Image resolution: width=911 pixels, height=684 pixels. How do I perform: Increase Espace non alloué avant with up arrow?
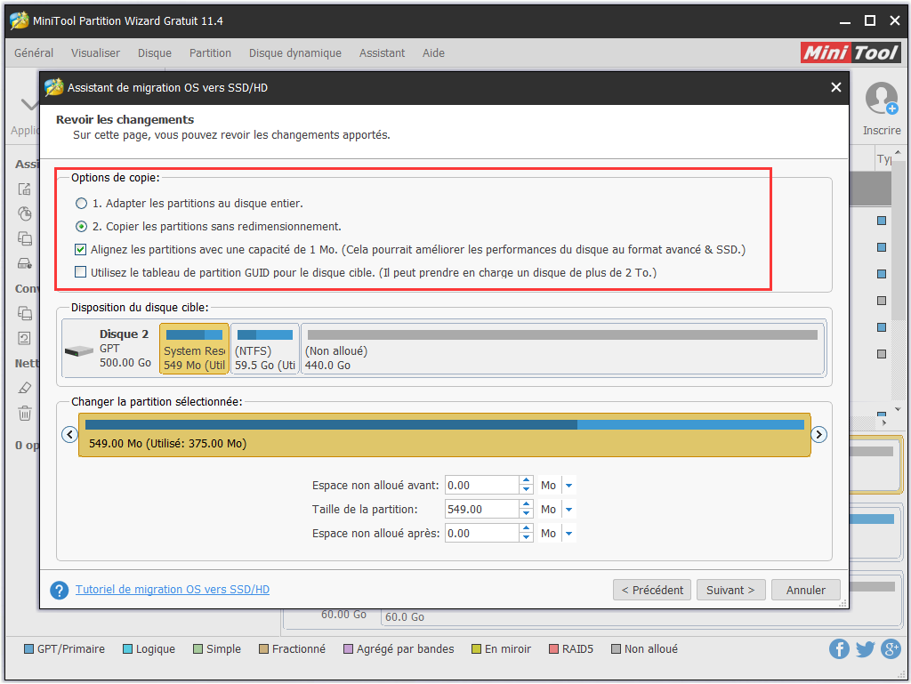pos(526,481)
